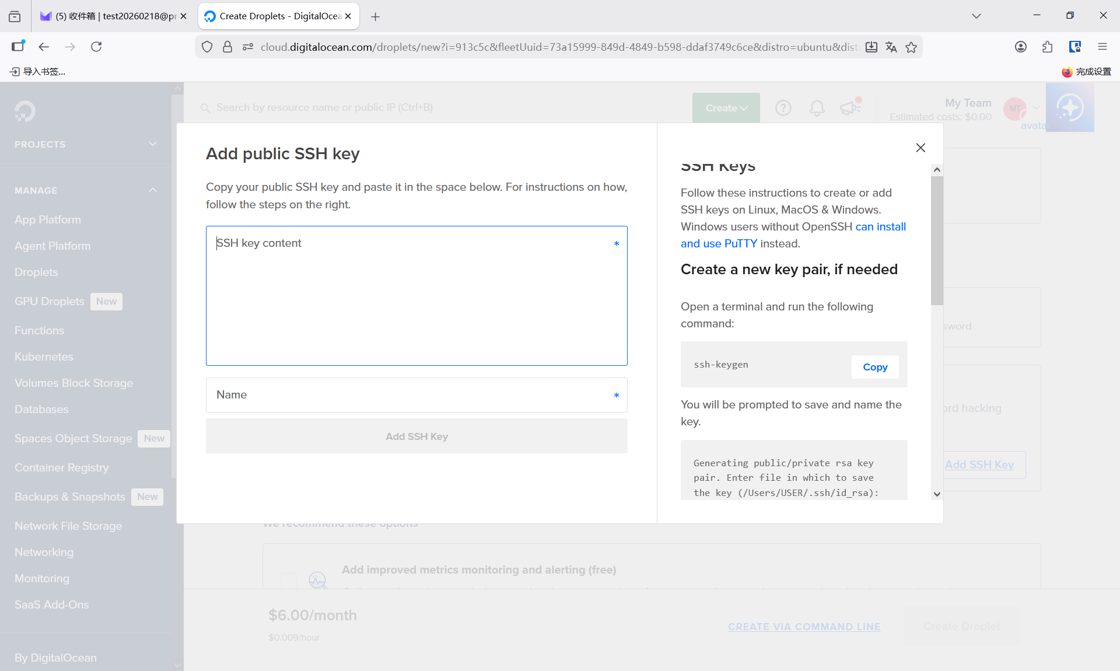This screenshot has width=1120, height=671.
Task: Open a new browser tab
Action: click(x=375, y=16)
